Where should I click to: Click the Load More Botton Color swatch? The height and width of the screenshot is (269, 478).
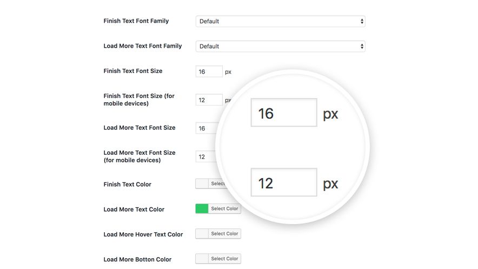coord(202,259)
